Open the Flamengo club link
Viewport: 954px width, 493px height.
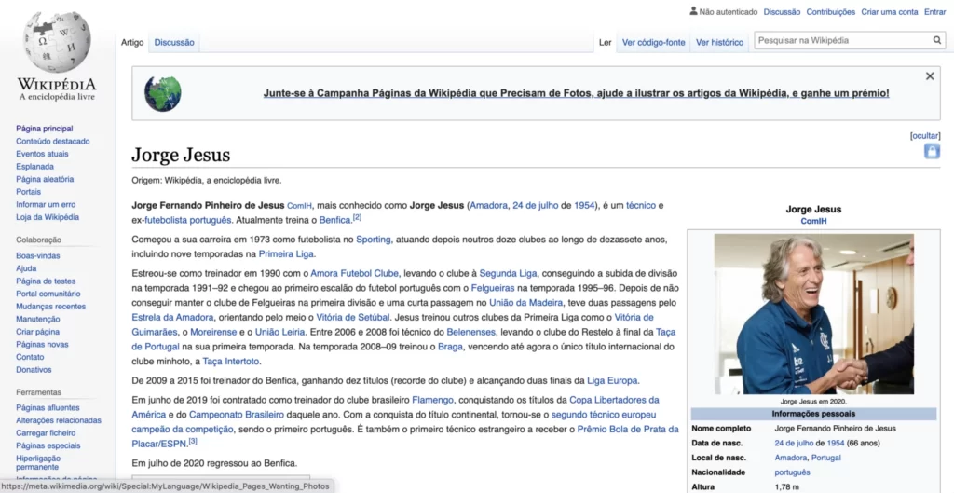[x=432, y=401]
